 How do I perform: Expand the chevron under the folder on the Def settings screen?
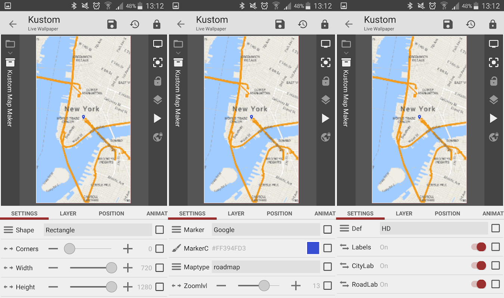point(346,53)
